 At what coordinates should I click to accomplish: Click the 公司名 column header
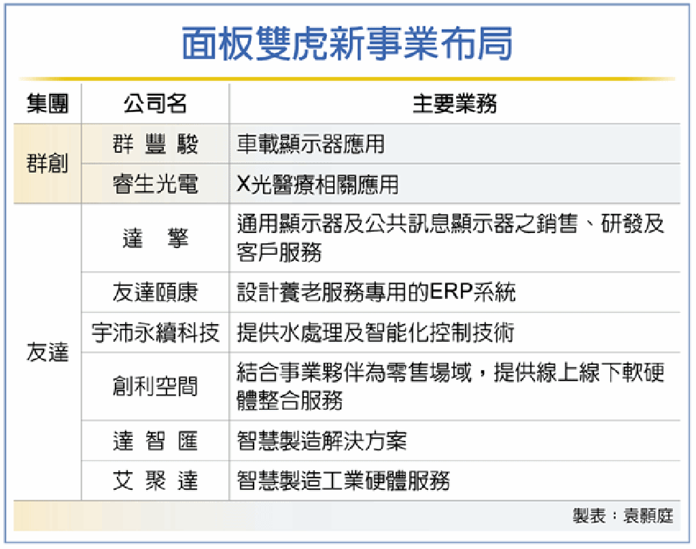pyautogui.click(x=155, y=104)
